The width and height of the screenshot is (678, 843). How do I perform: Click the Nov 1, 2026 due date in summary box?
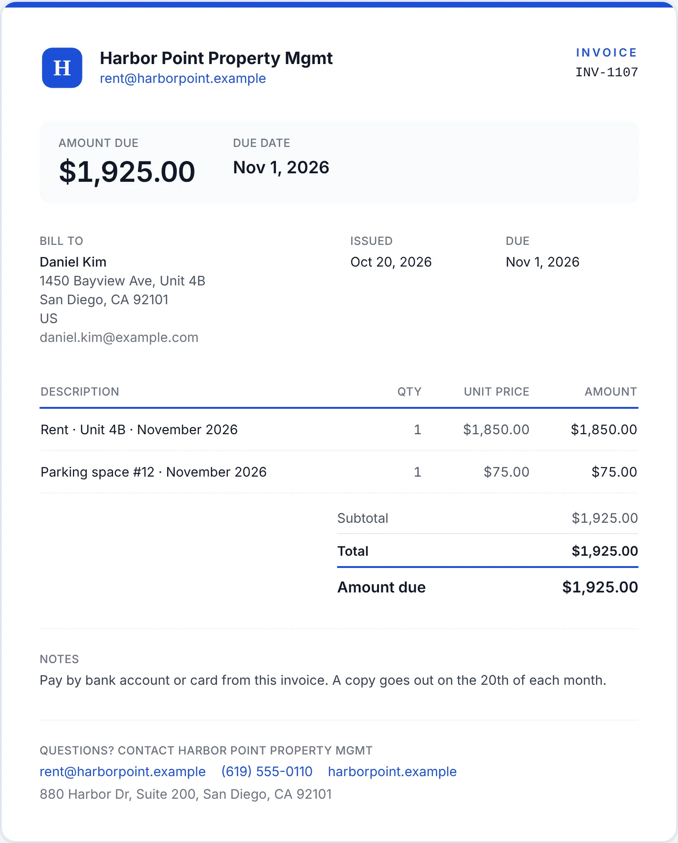pos(281,168)
